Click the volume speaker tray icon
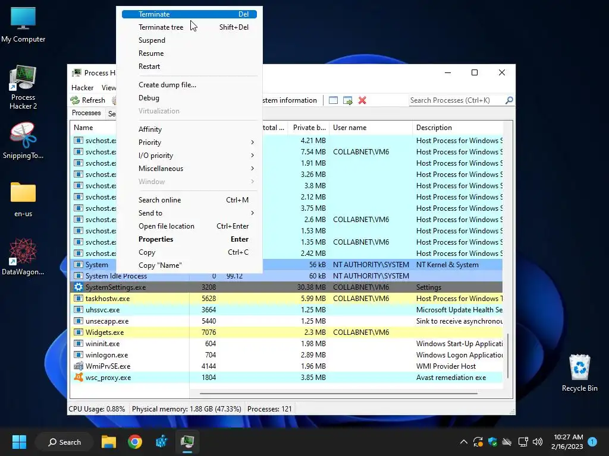The height and width of the screenshot is (456, 609). pyautogui.click(x=538, y=442)
